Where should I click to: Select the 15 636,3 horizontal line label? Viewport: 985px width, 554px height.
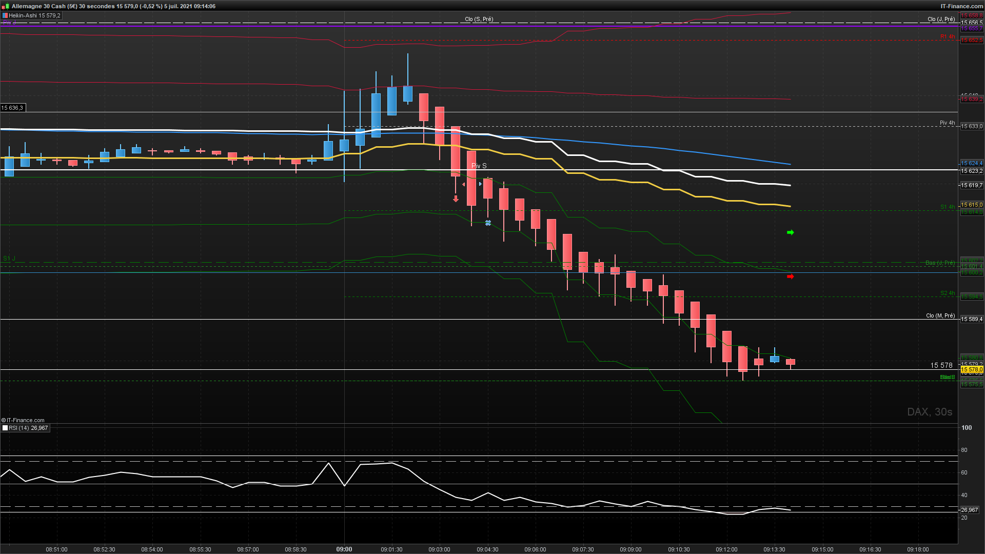[x=12, y=108]
